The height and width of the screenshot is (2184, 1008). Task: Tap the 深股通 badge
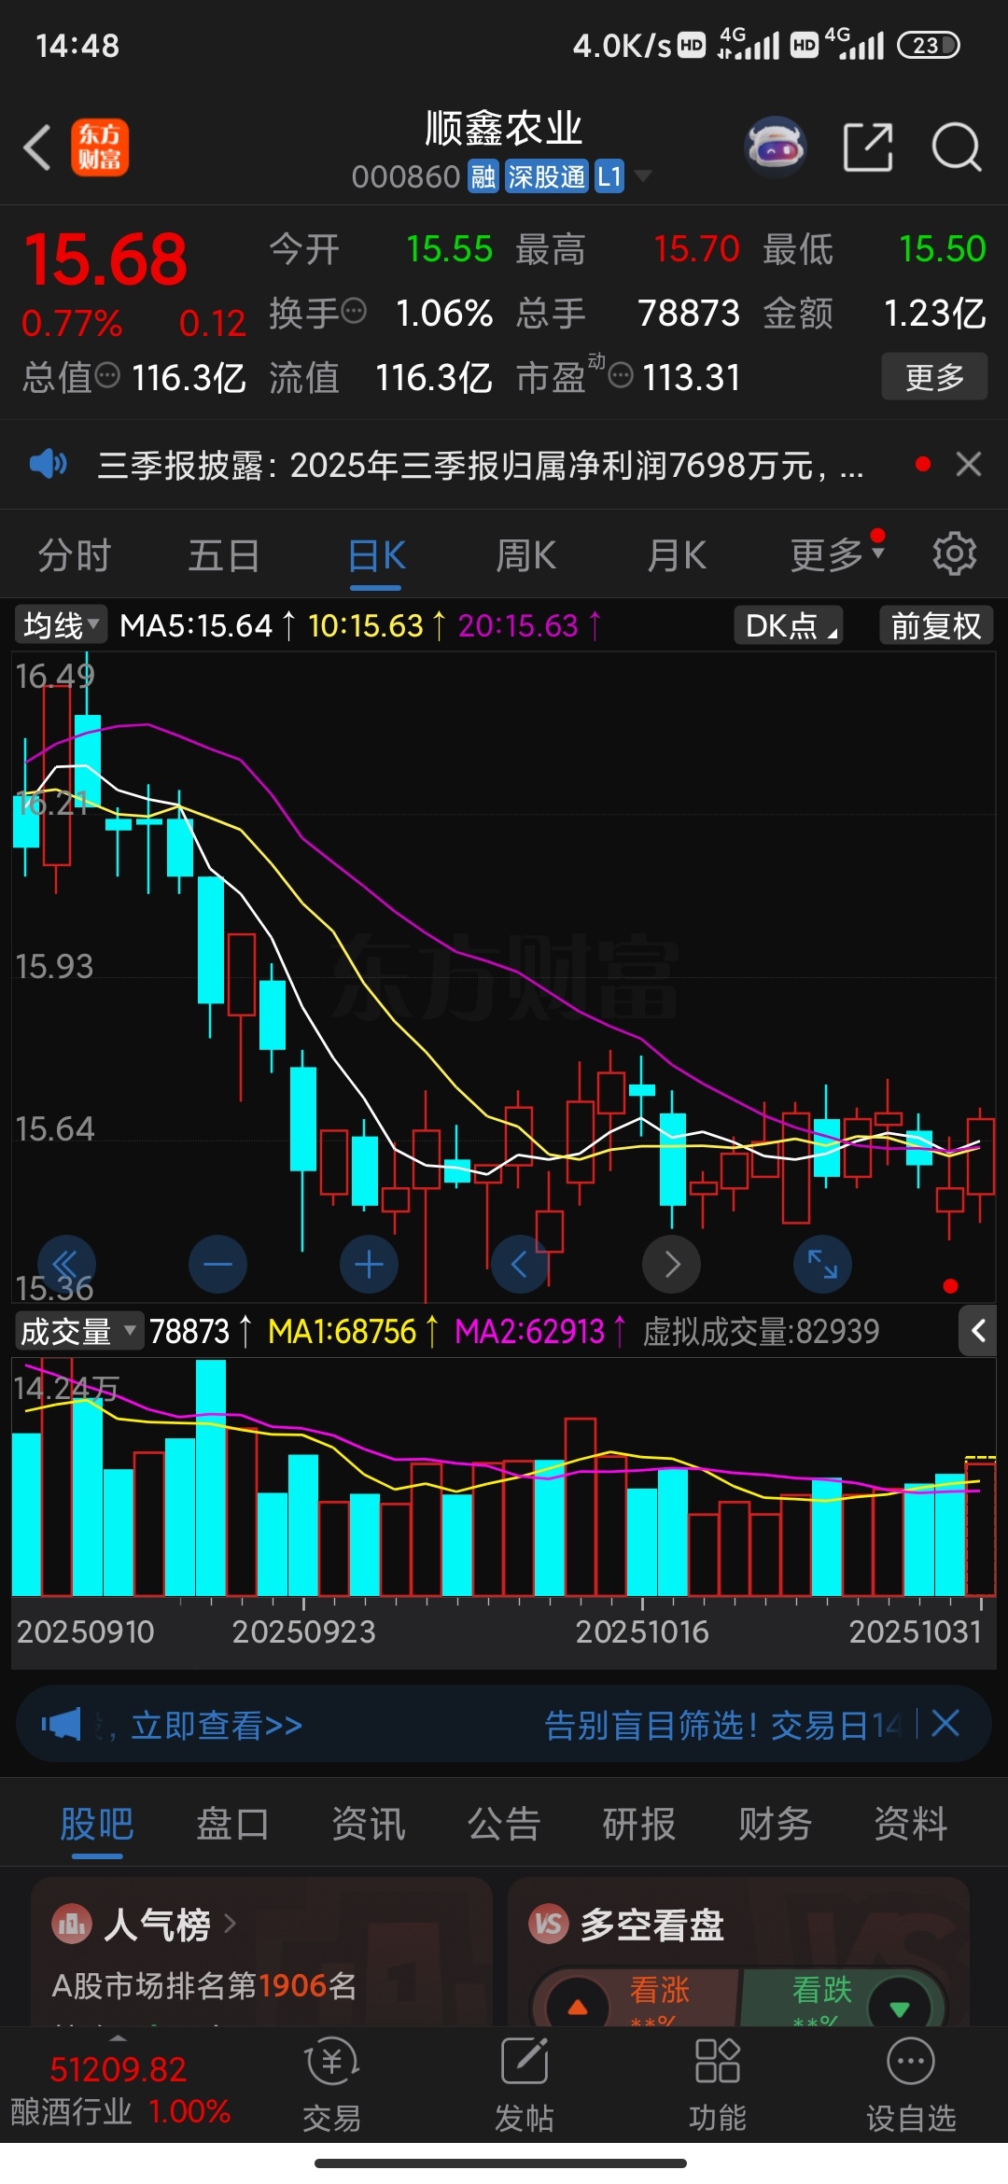[547, 176]
